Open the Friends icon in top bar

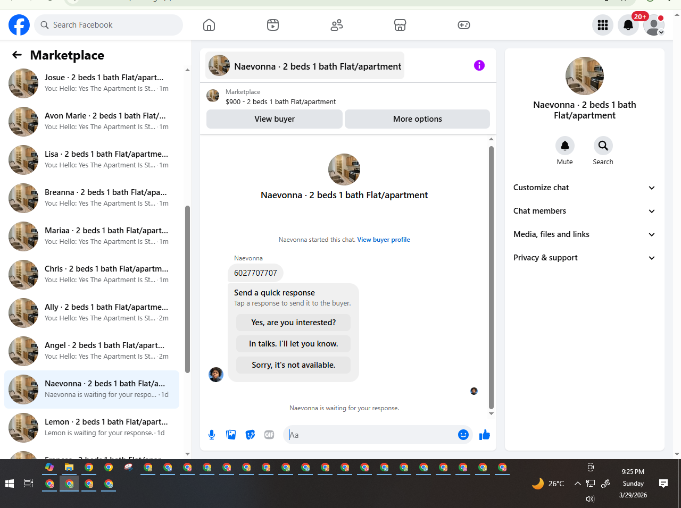[x=337, y=25]
